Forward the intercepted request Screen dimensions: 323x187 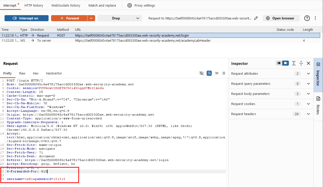point(69,18)
